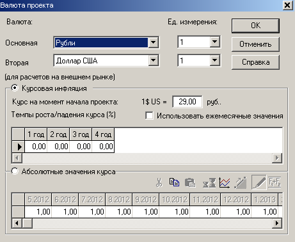Confirm with the OK button
Viewport: 295px width, 242px height.
[255, 26]
